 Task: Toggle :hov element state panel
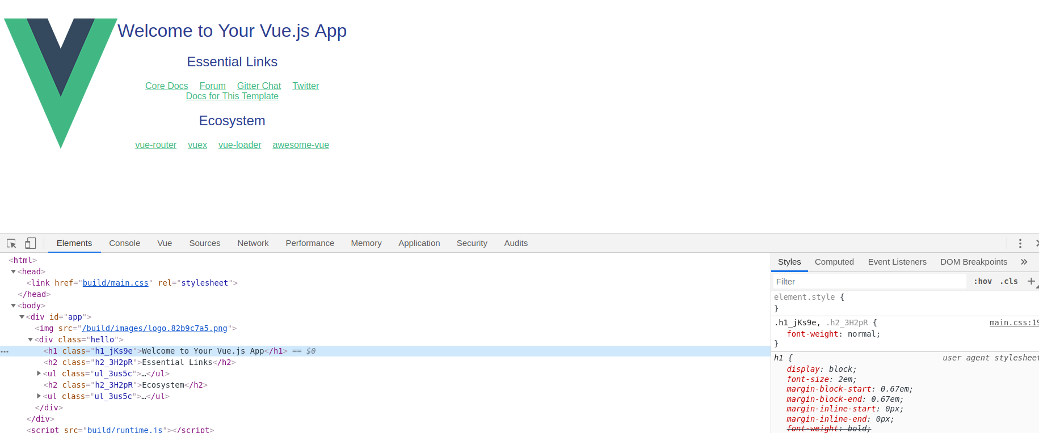(983, 281)
